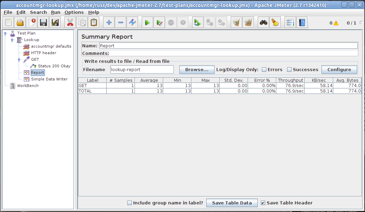Click the # Samples column header
Image resolution: width=365 pixels, height=212 pixels.
[x=121, y=80]
